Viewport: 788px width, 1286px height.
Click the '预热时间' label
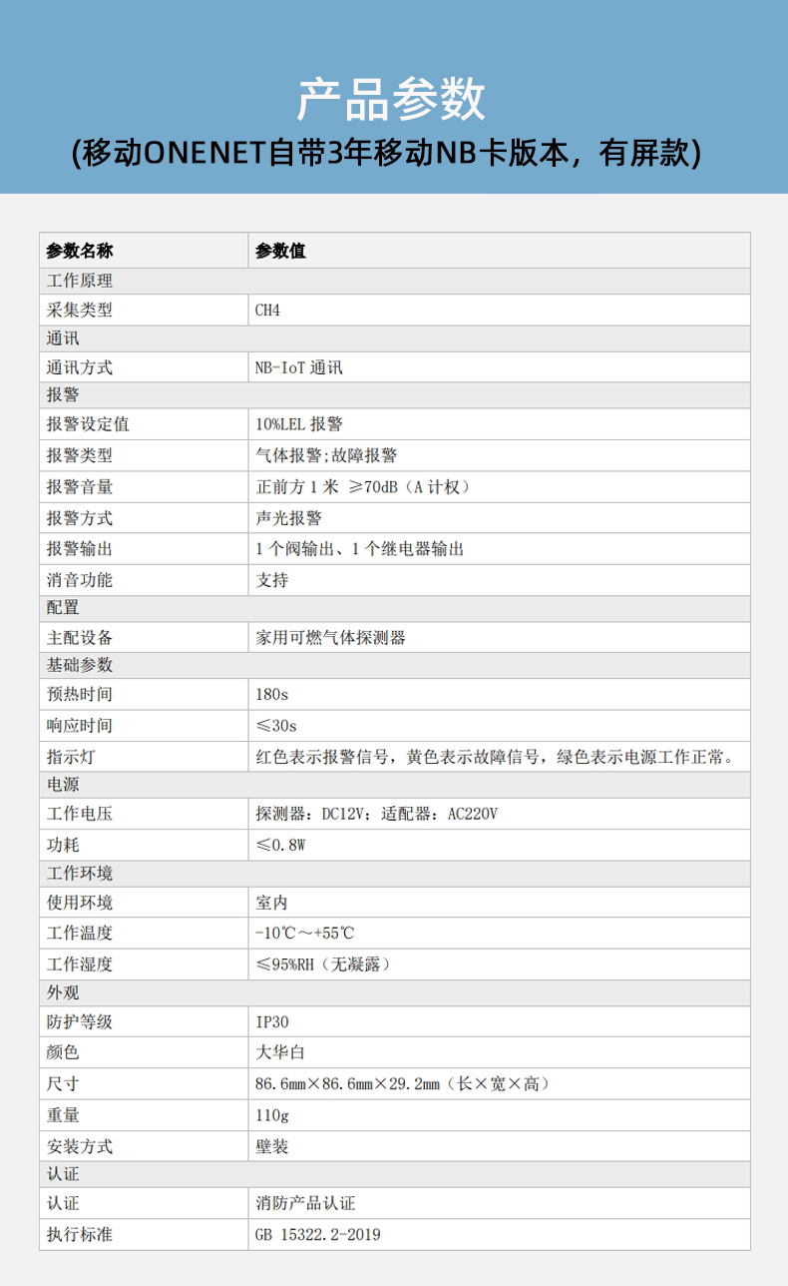coord(80,694)
